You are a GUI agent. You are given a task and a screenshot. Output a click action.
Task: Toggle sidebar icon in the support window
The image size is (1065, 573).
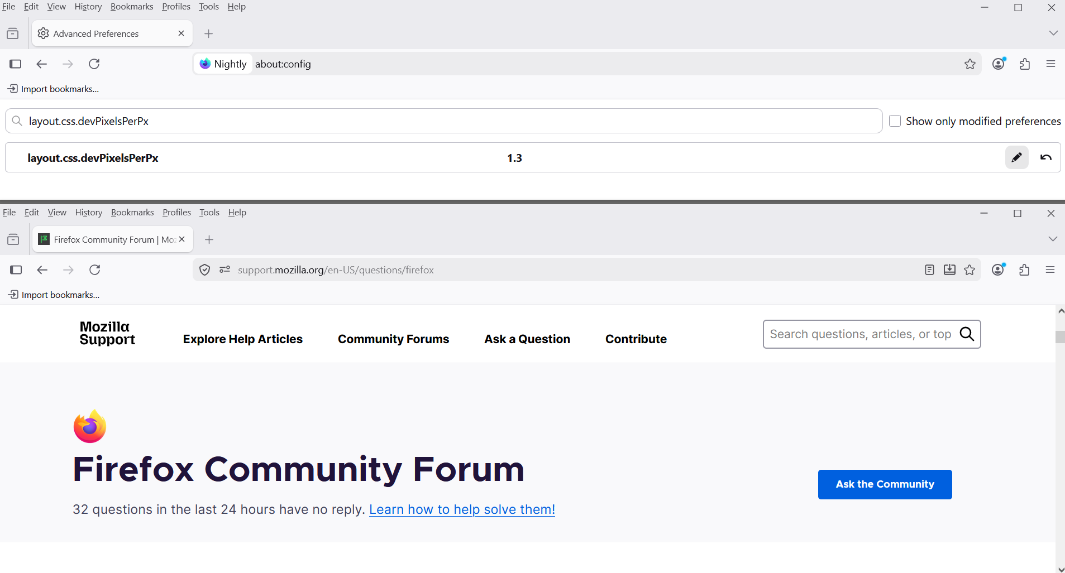[x=16, y=270]
